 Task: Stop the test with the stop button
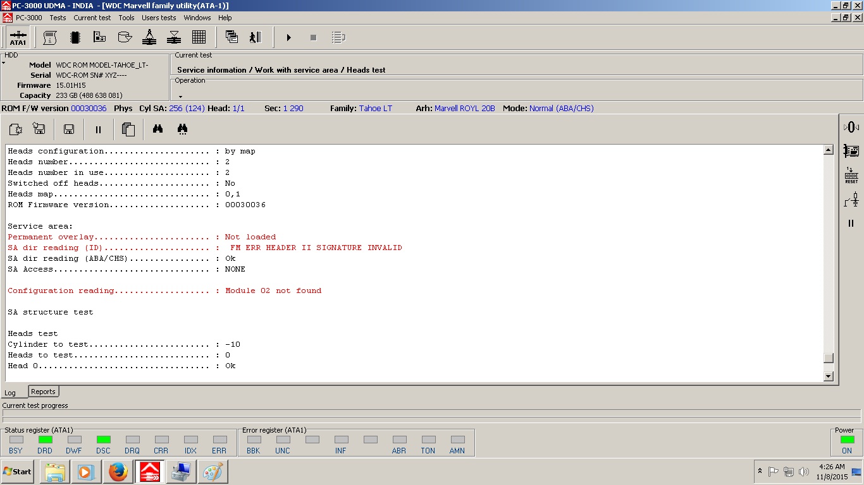pos(313,38)
